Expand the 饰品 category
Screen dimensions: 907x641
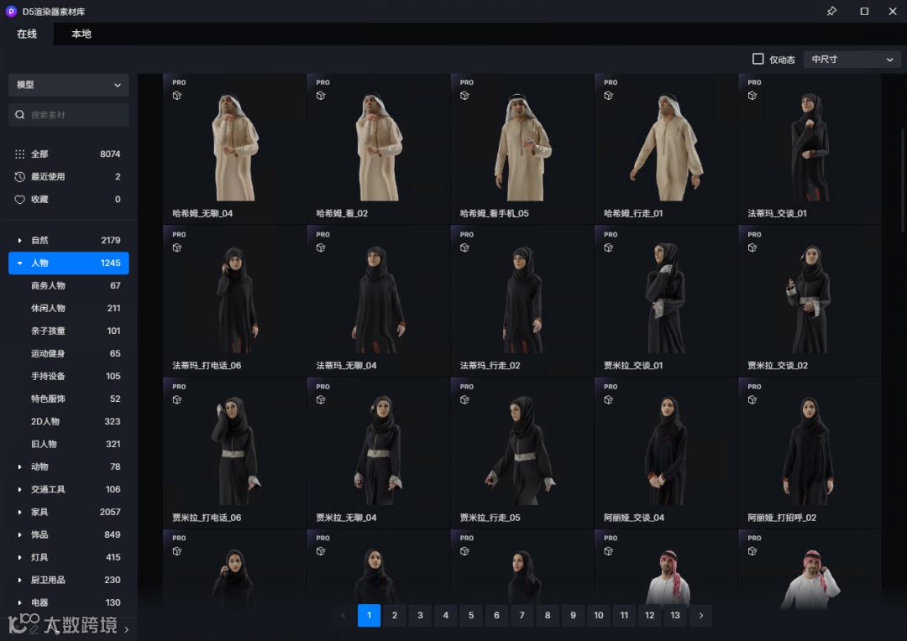coord(19,534)
